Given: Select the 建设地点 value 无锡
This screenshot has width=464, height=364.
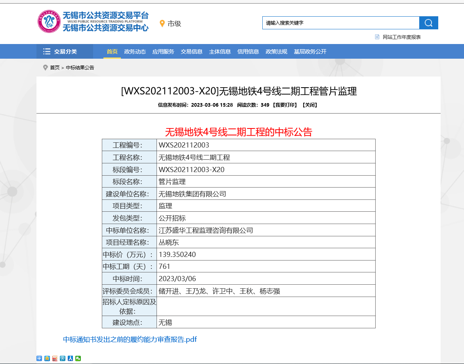Looking at the screenshot, I should pyautogui.click(x=165, y=322).
